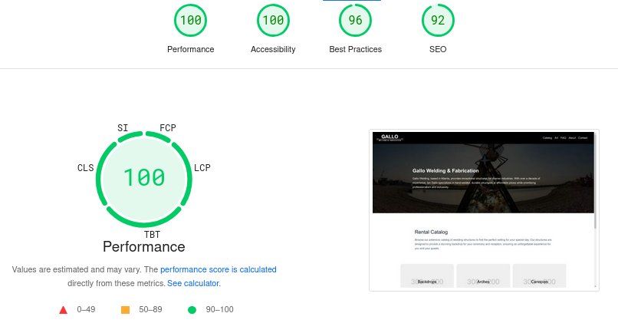The height and width of the screenshot is (323, 618).
Task: Click the '50–89' legend range text
Action: pyautogui.click(x=150, y=310)
